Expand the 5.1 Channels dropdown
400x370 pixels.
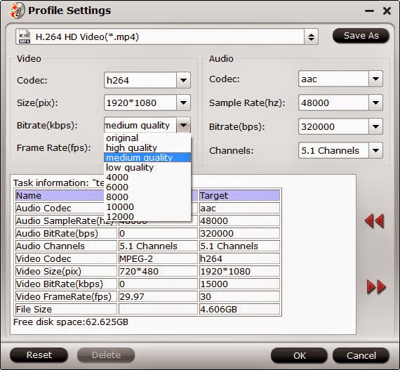375,150
